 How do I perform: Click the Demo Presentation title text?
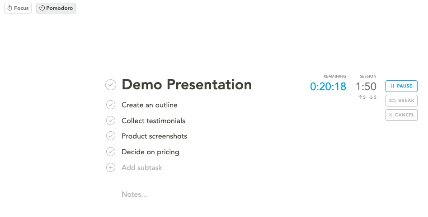click(x=187, y=84)
